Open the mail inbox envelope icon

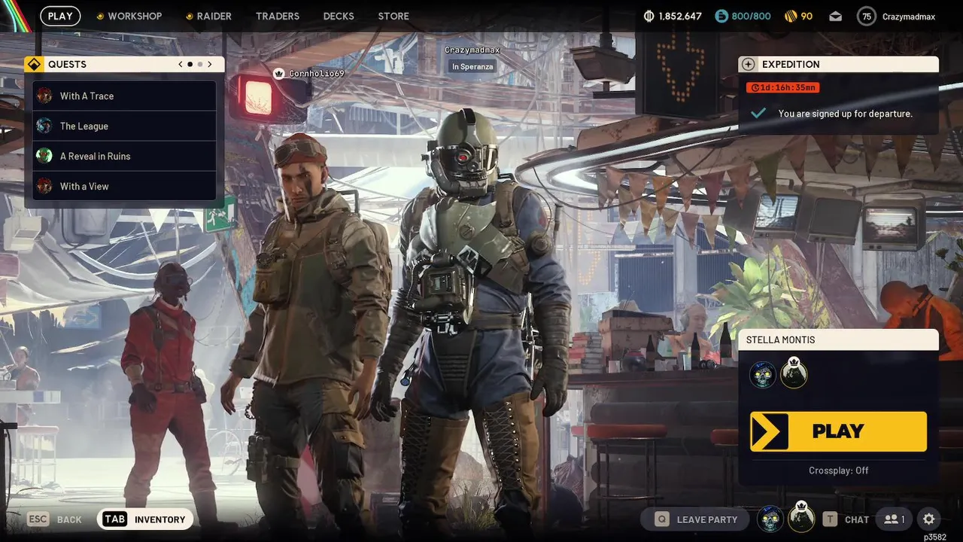point(836,16)
